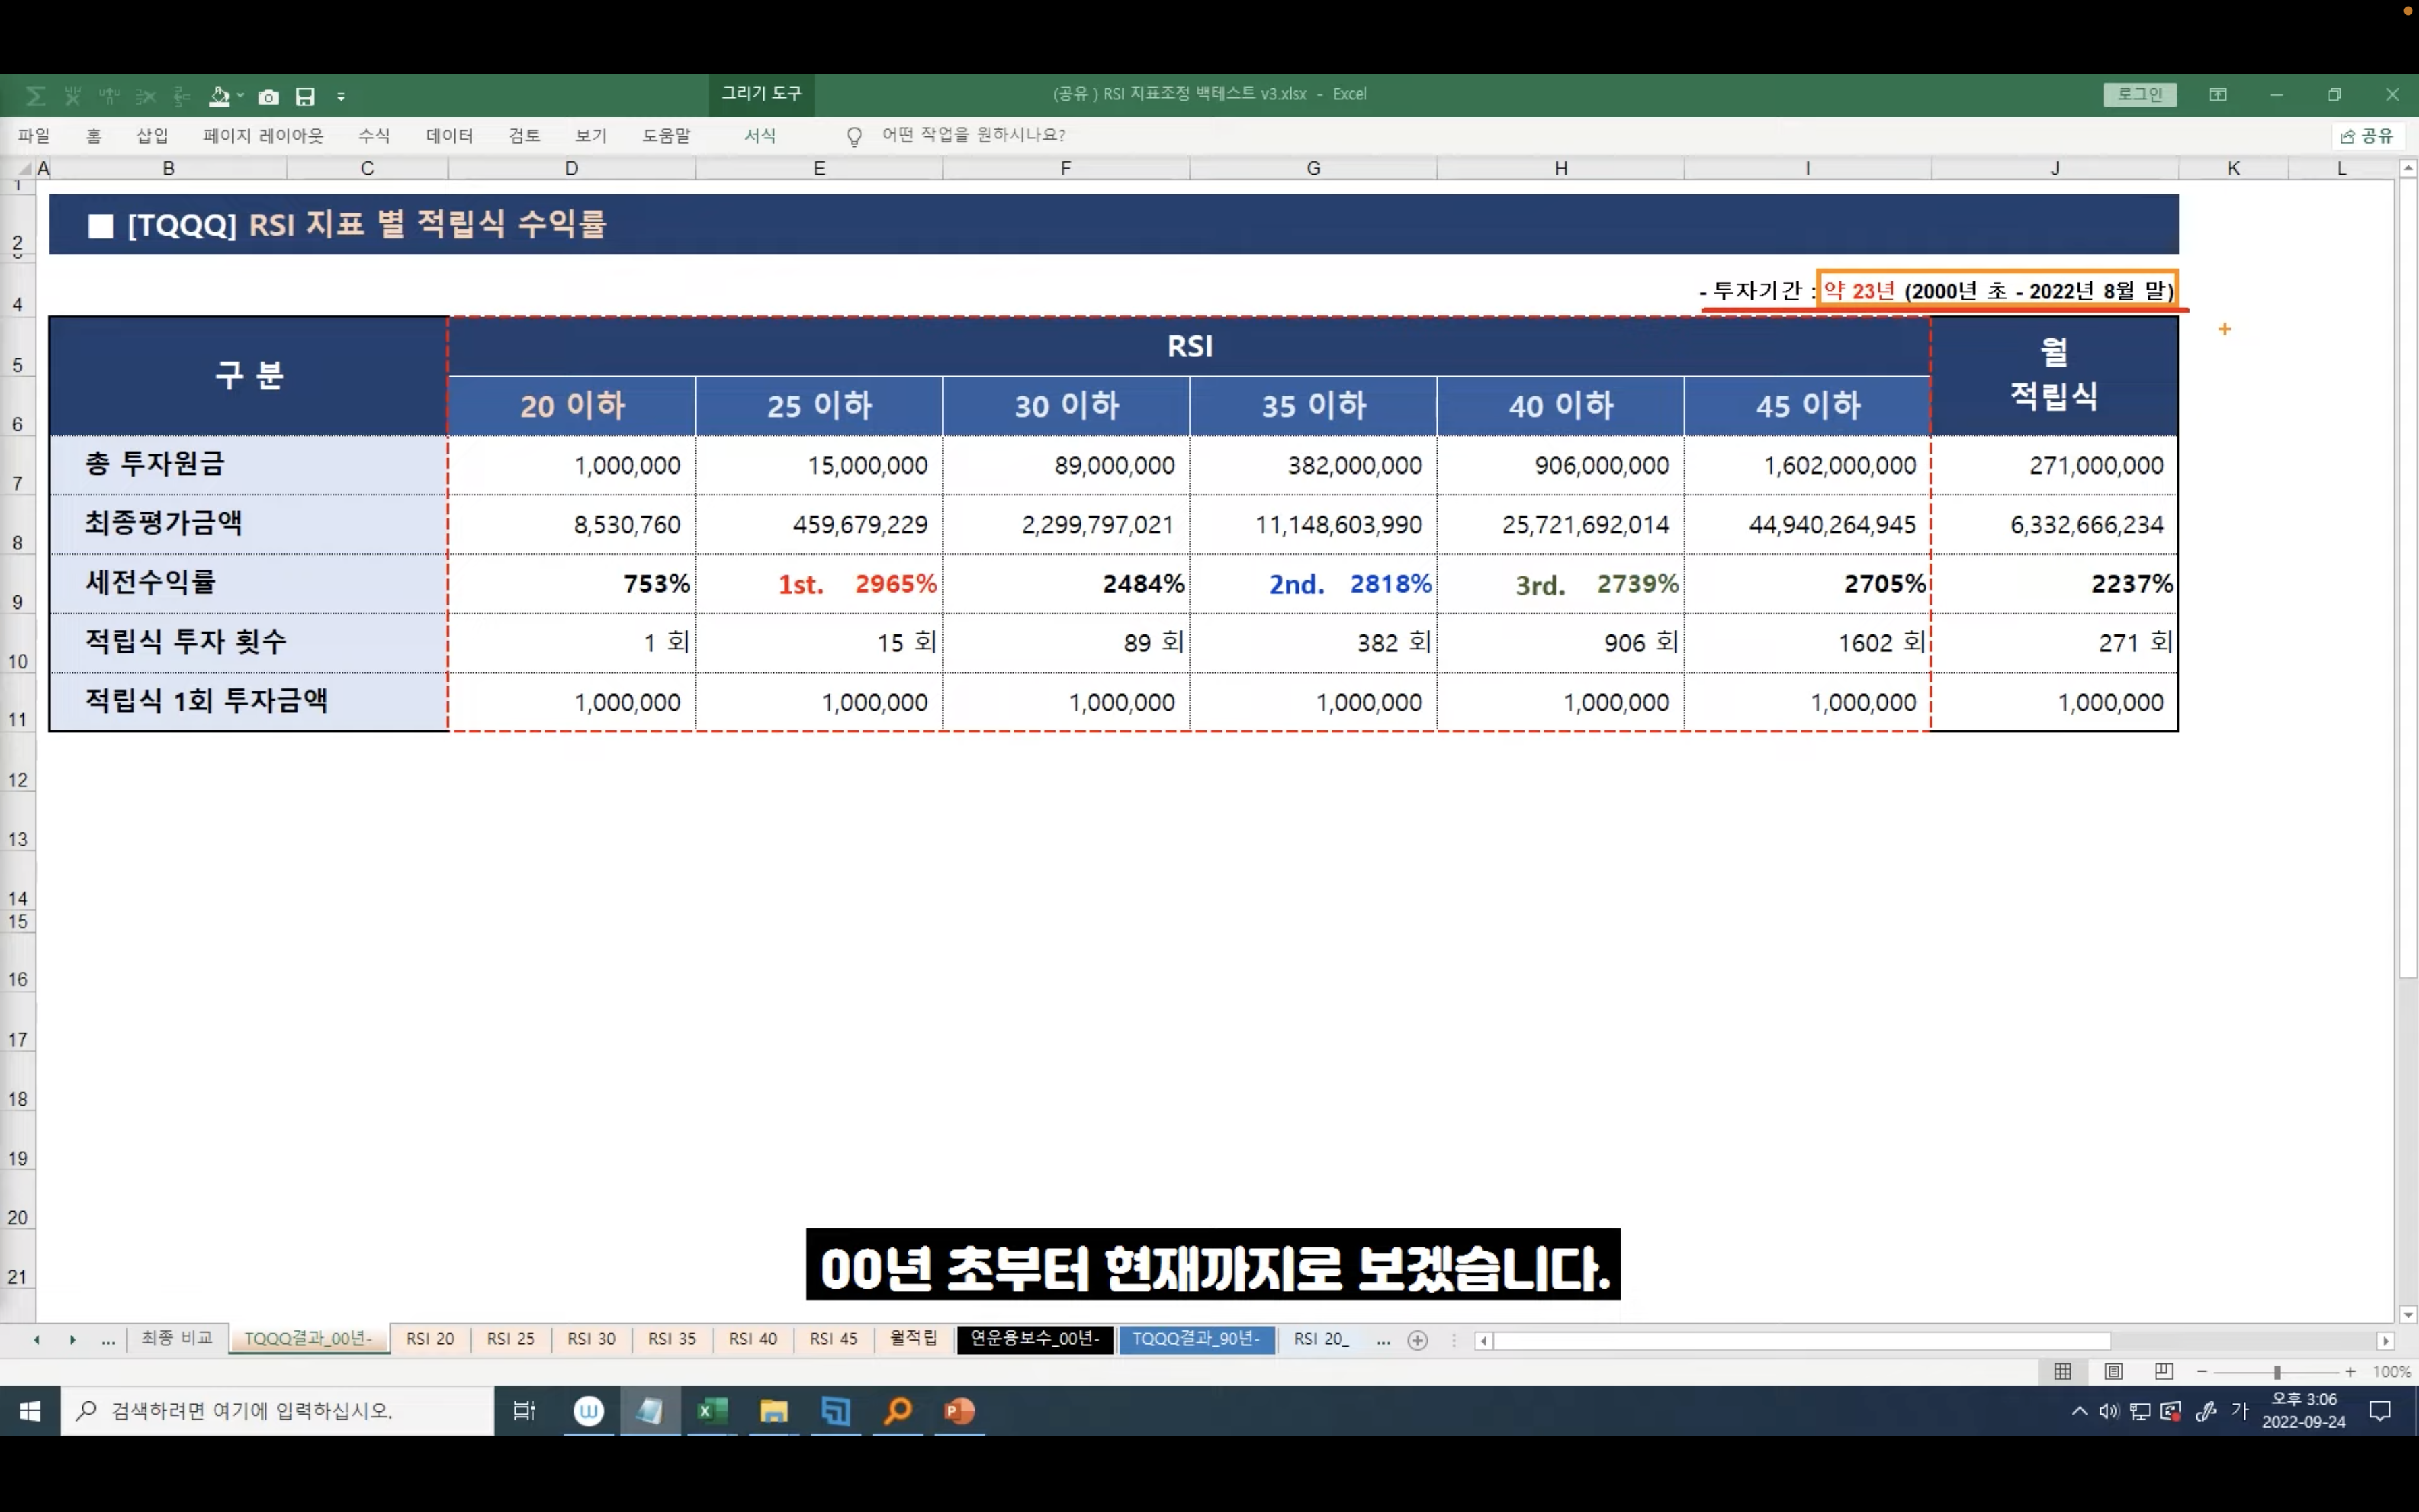The height and width of the screenshot is (1512, 2419).
Task: Click the '세전수익률' row label
Action: 249,583
